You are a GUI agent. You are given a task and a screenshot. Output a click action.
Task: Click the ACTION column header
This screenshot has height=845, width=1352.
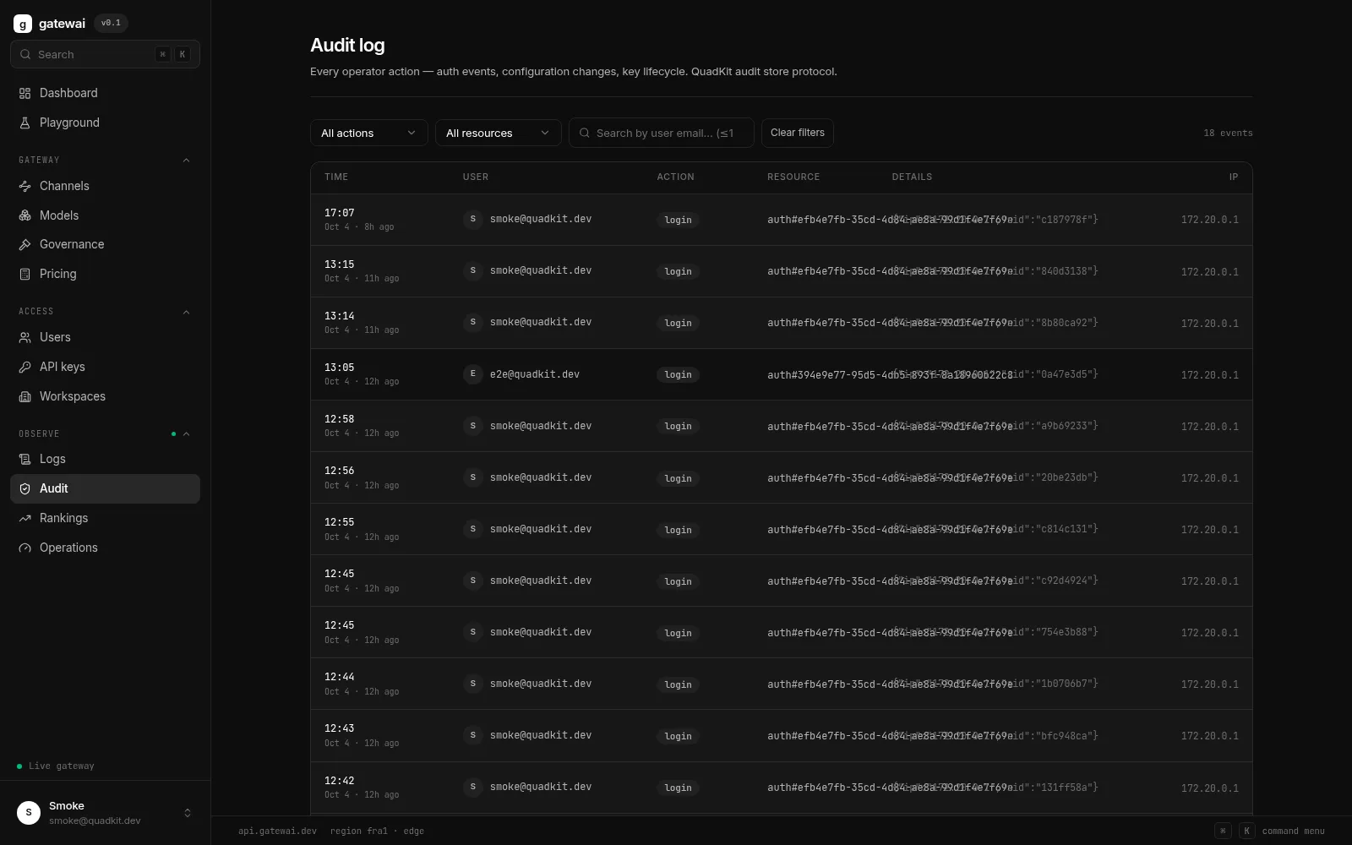pos(676,177)
